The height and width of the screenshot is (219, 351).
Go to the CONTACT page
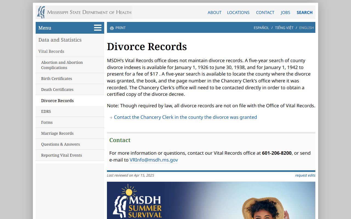[265, 12]
